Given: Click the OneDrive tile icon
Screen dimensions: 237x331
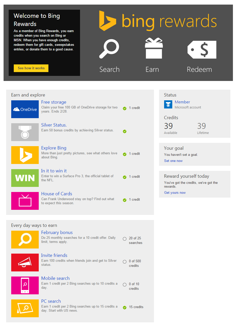Looking at the screenshot, I should (x=25, y=109).
